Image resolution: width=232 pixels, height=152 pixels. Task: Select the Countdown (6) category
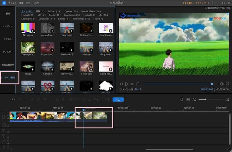click(x=72, y=15)
